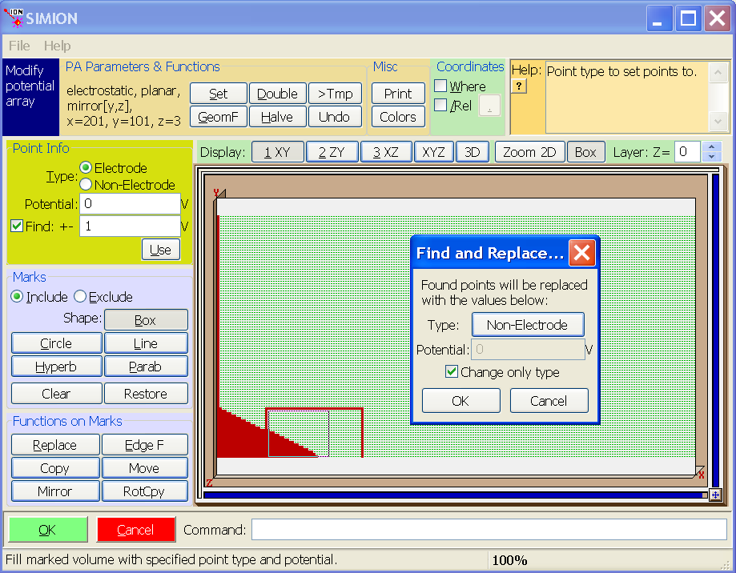The width and height of the screenshot is (736, 573).
Task: Select the Line mark shape
Action: 146,343
